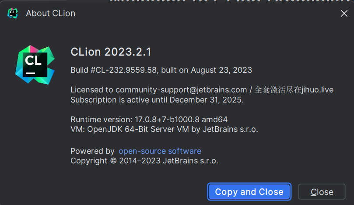Screen dimensions: 354x205
Task: Click the December 31, 2025 expiry date
Action: (206, 100)
